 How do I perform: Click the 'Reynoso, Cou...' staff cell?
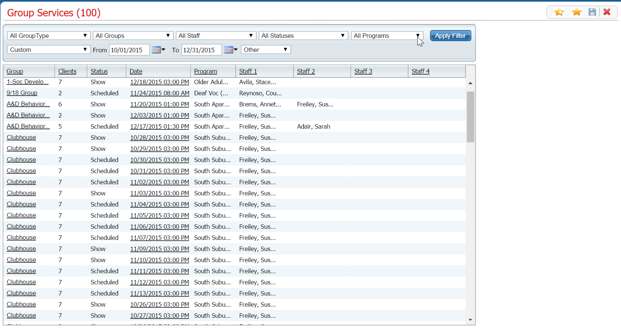(x=260, y=93)
